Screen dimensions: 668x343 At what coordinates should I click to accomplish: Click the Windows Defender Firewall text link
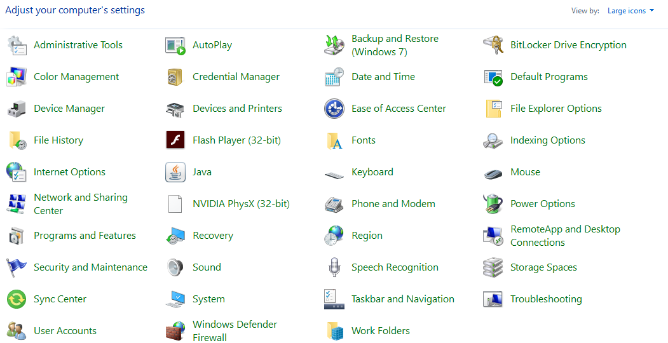235,331
